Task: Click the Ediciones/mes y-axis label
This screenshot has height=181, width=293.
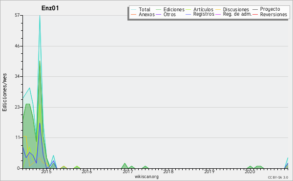Action: point(4,92)
